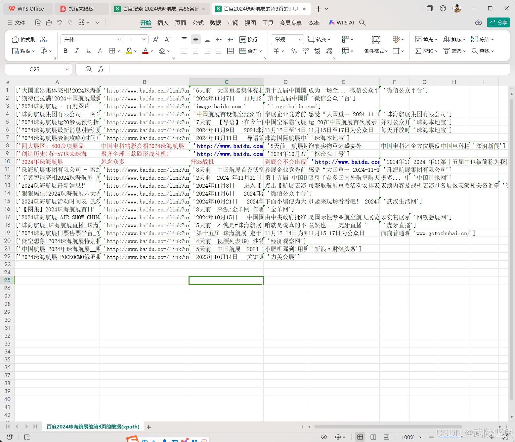This screenshot has height=442, width=515.
Task: Toggle Underline formatting
Action: (88, 51)
